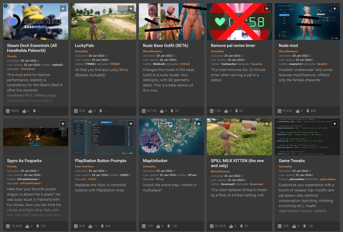The width and height of the screenshot is (343, 232).
Task: Open uploader Kuramaa0 profile
Action: click(x=256, y=184)
